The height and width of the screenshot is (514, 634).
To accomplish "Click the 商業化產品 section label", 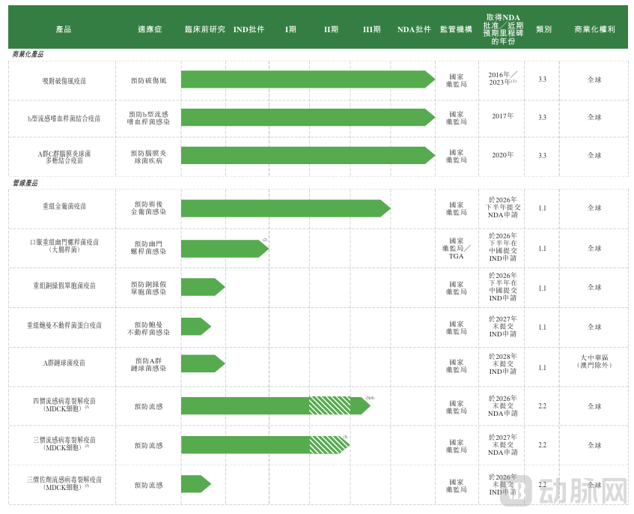I will click(x=28, y=54).
